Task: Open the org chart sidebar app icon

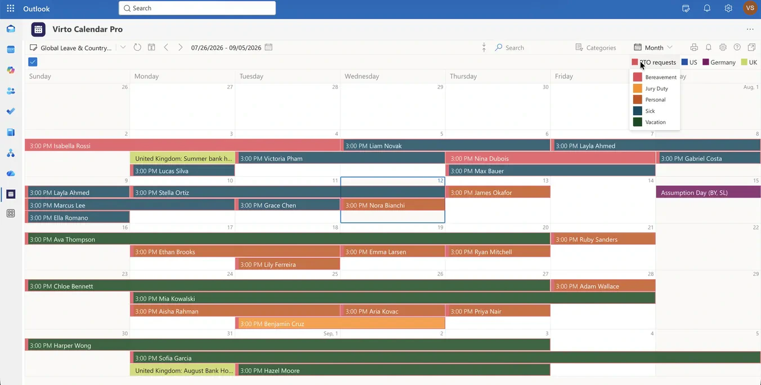Action: (11, 153)
